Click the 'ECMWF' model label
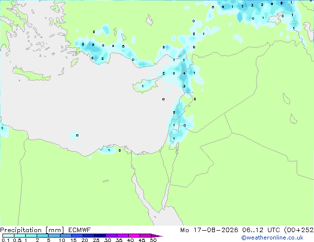The image size is (314, 242). point(80,230)
